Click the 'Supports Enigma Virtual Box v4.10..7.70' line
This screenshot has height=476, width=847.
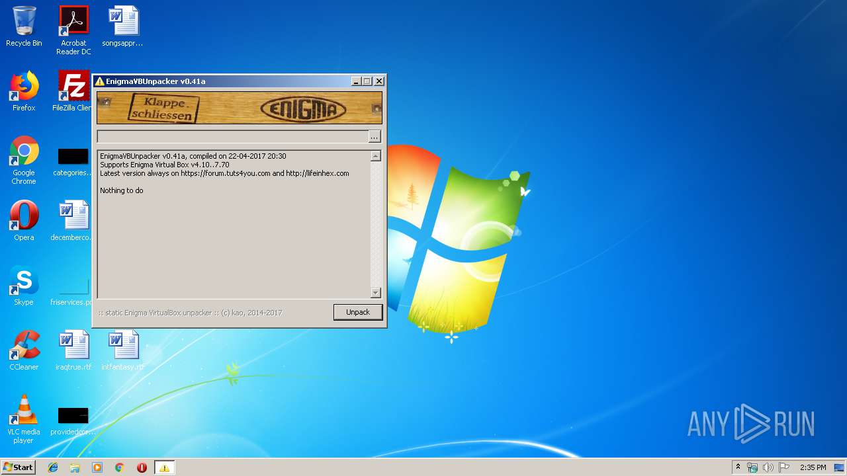click(165, 165)
